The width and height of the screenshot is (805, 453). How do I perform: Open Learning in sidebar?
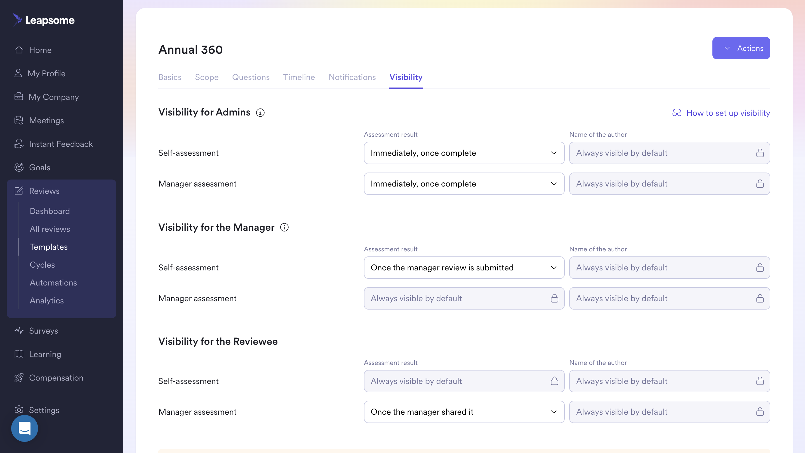(45, 354)
